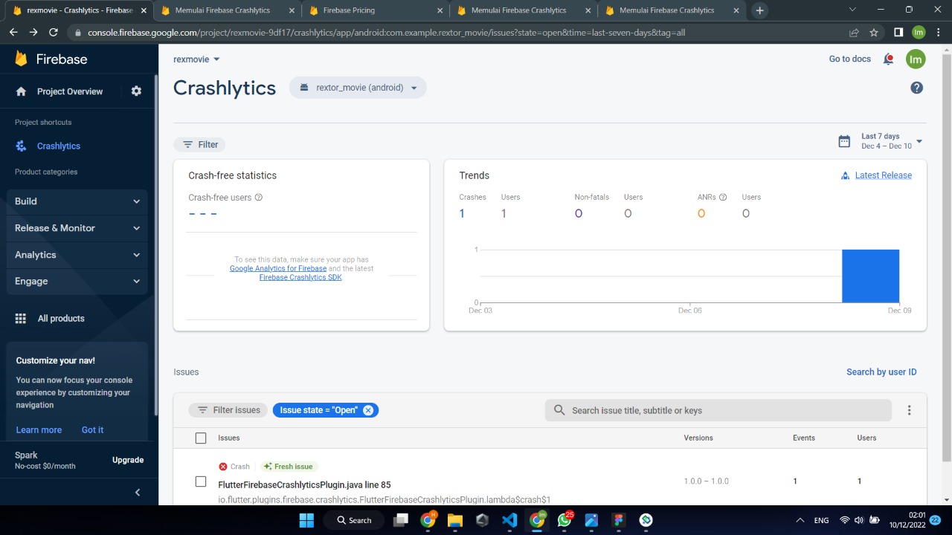Open Figma from the taskbar
The height and width of the screenshot is (535, 952).
619,520
